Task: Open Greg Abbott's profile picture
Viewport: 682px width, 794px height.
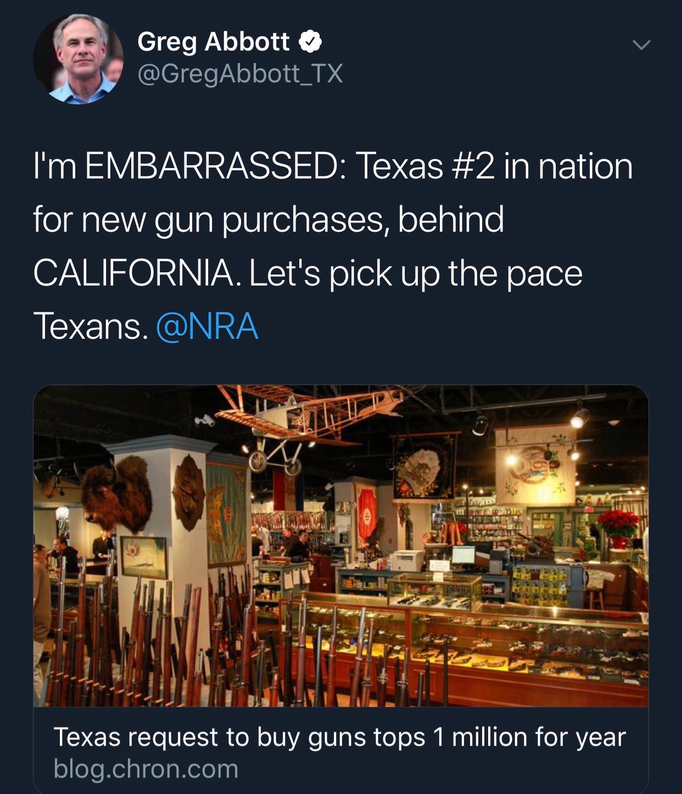Action: tap(78, 59)
